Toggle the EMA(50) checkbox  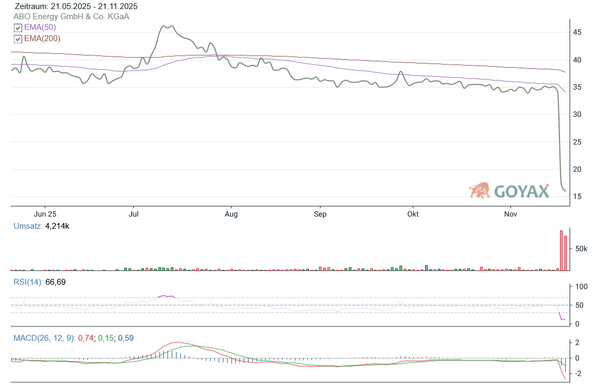(x=18, y=28)
